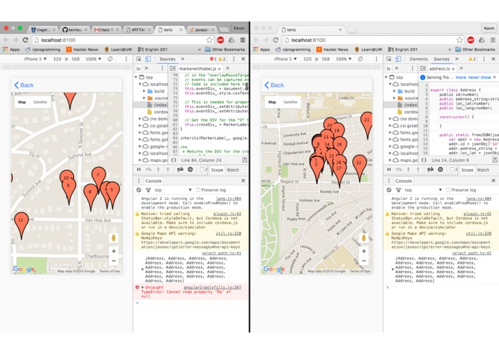The image size is (499, 354).
Task: Open Adblock Plus icon in left window
Action: click(x=220, y=40)
